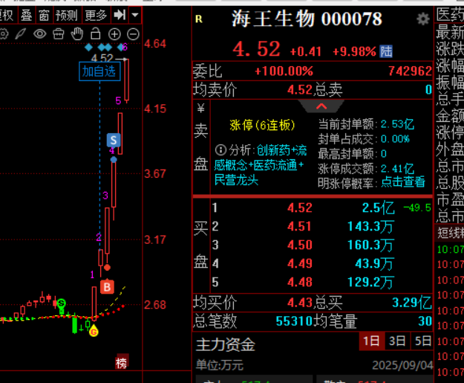This screenshot has height=383, width=464.
Task: Select the 窗 toolbar item
Action: 44,15
